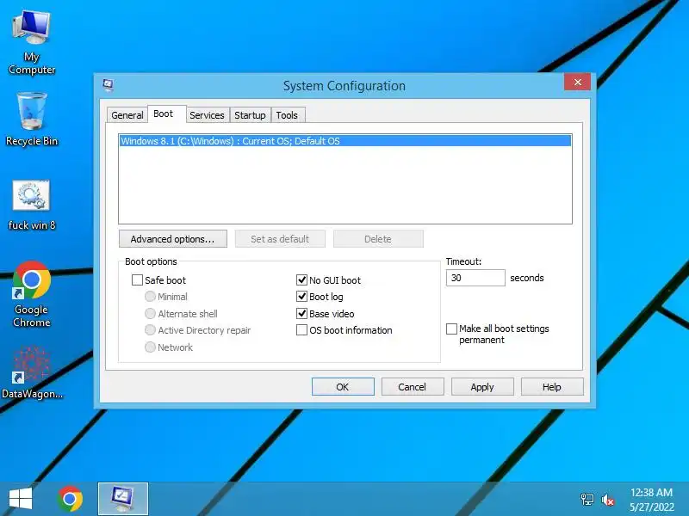689x516 pixels.
Task: Click the Timeout seconds input field
Action: tap(475, 278)
